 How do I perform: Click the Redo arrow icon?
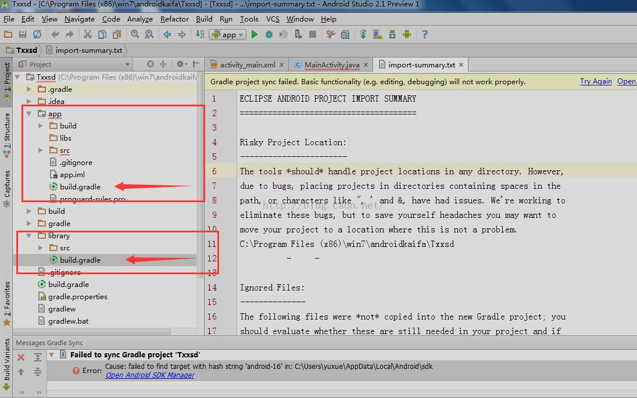click(70, 34)
